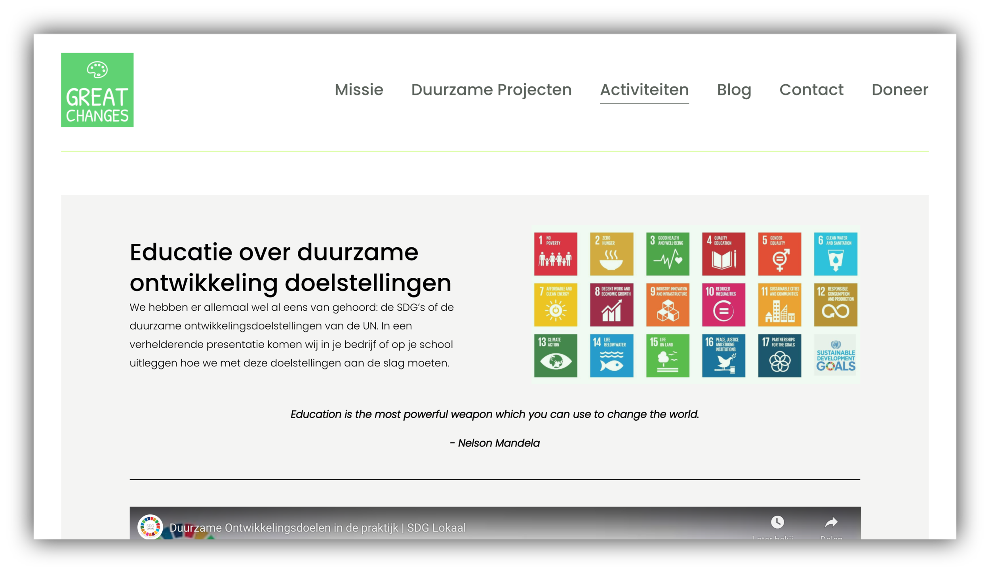Click the SDG Lokaal channel avatar

(150, 527)
